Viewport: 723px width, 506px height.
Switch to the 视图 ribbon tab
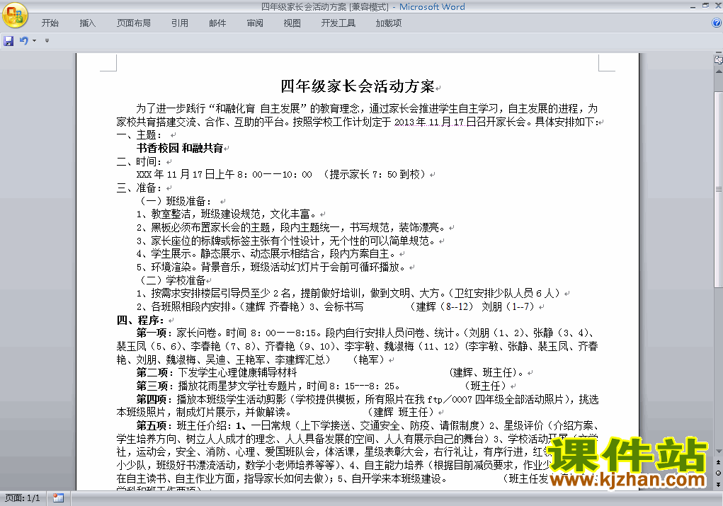coord(292,23)
